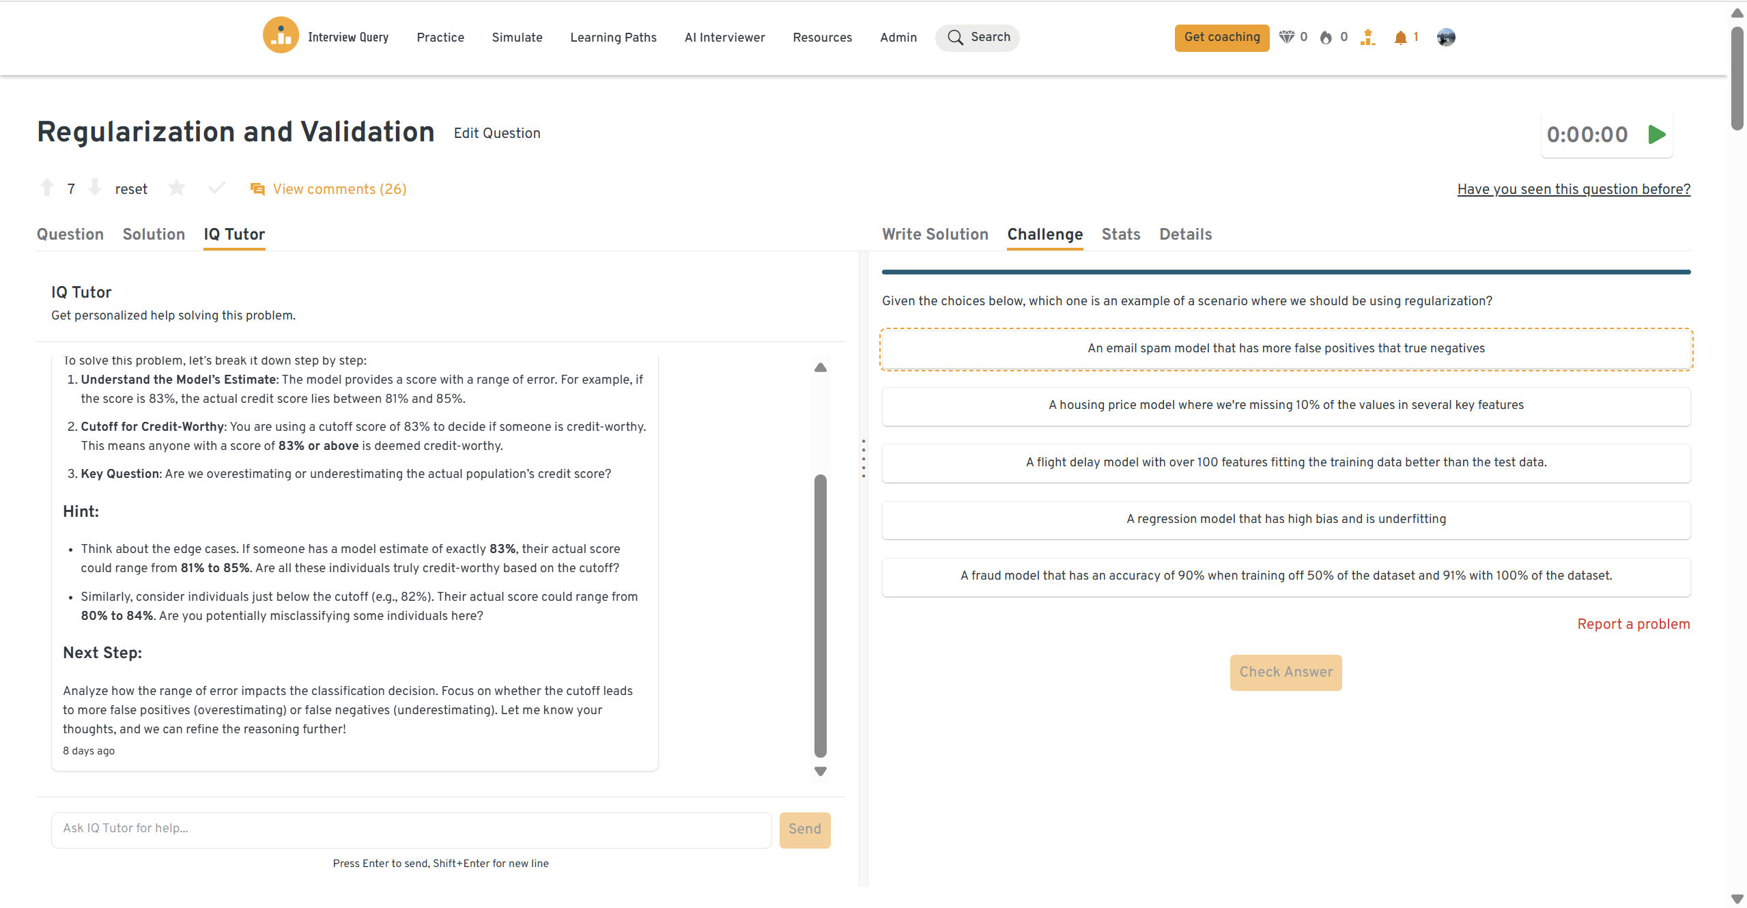Start the timer with green play button
This screenshot has height=908, width=1747.
(x=1656, y=134)
